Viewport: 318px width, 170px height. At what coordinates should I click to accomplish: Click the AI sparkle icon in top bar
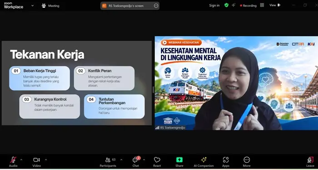(x=234, y=5)
